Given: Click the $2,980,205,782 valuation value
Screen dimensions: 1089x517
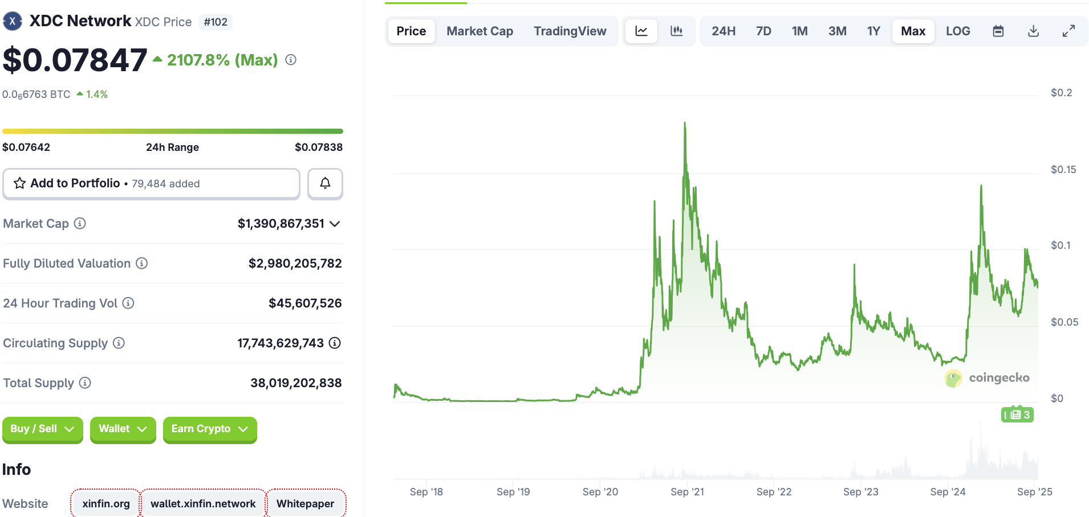Looking at the screenshot, I should pyautogui.click(x=295, y=264).
